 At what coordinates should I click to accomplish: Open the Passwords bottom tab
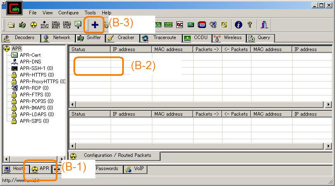(x=107, y=169)
